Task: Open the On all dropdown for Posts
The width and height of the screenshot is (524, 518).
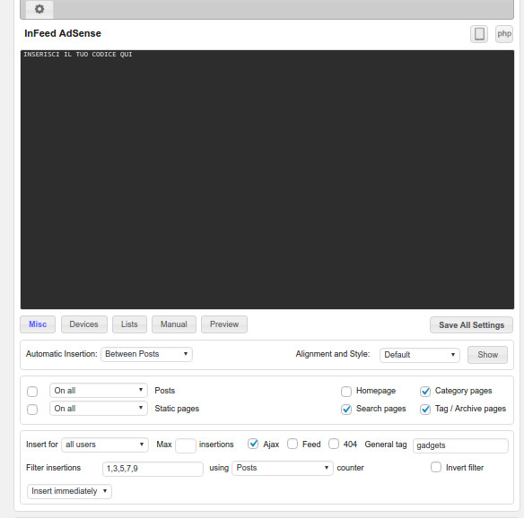Action: point(99,391)
